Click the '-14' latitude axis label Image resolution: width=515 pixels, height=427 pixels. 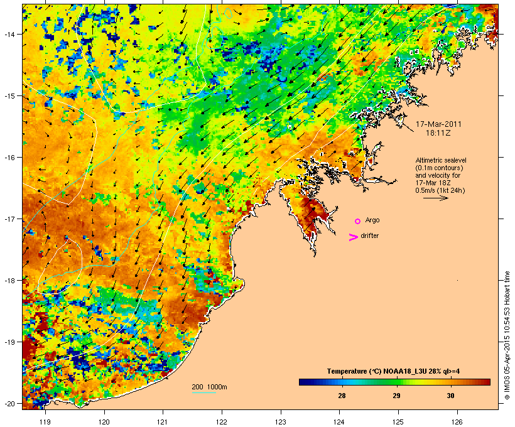pos(9,34)
